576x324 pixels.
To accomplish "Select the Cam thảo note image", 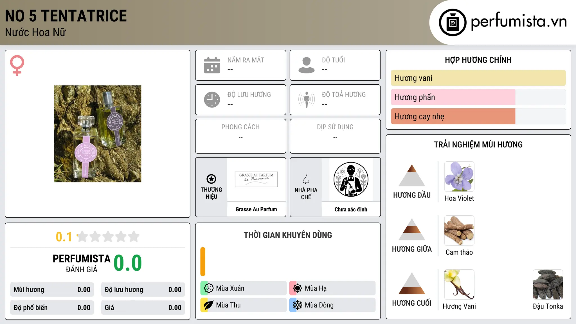I will (459, 231).
